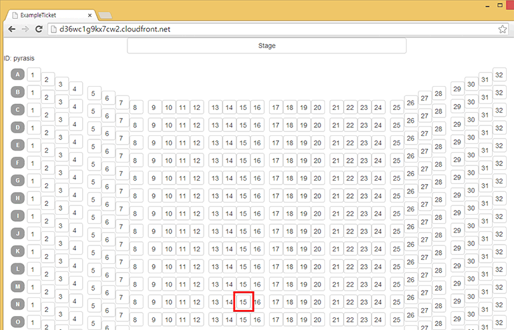Select seat 1 in row A
Screen dimensions: 514x330
[32, 75]
